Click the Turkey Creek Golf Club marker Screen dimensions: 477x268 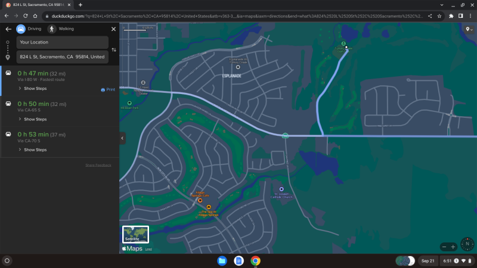coord(343,43)
